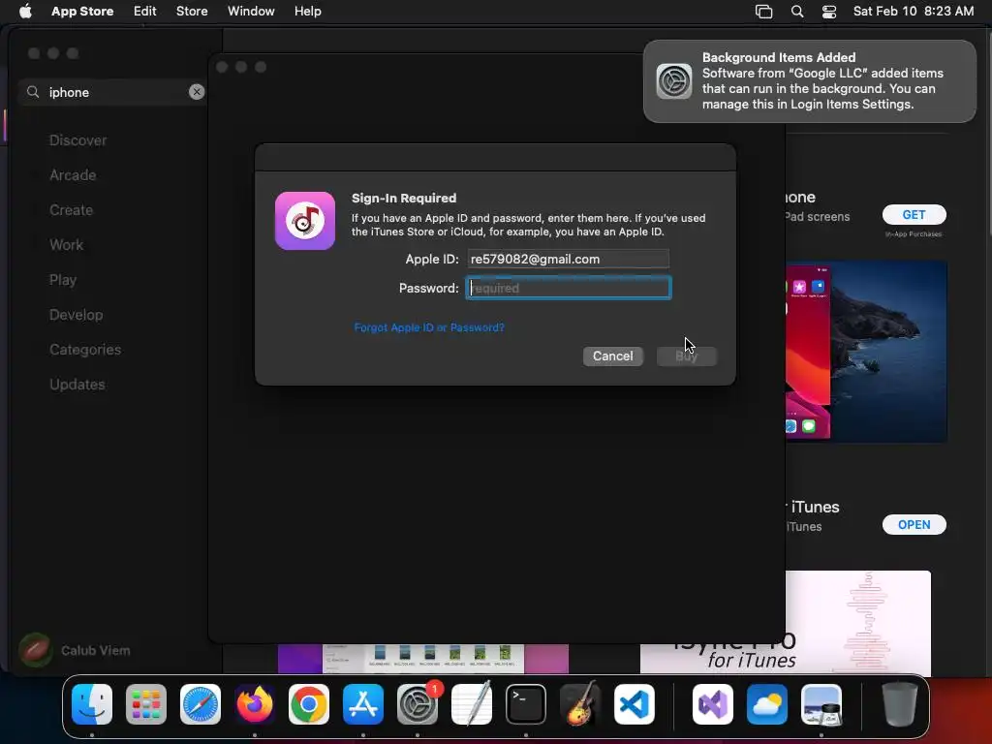Launch Firefox from the Dock

coord(255,704)
